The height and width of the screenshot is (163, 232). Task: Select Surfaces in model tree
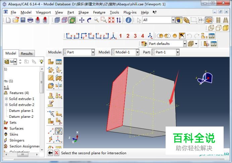[16, 129]
